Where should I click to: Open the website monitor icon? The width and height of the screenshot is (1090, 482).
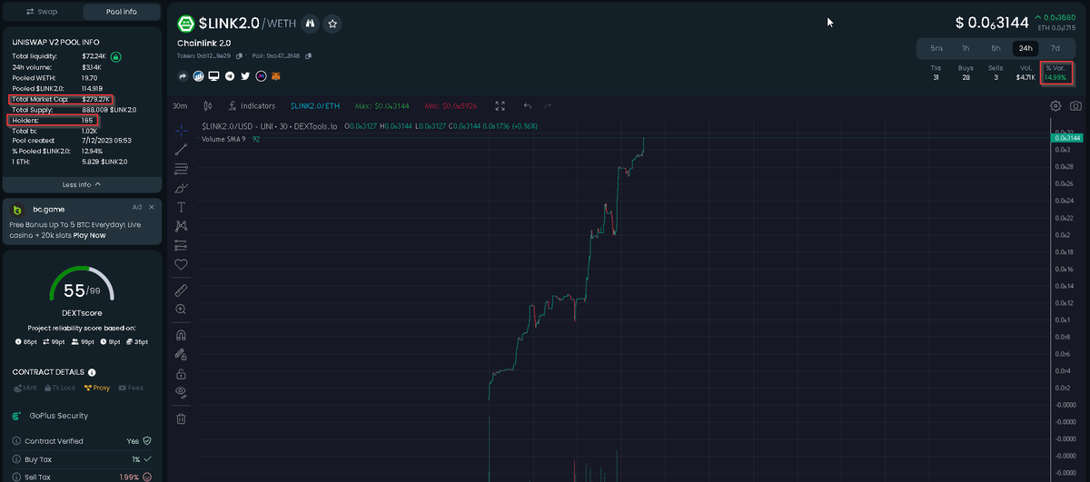[213, 76]
